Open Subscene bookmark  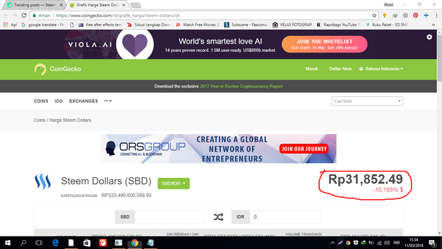[246, 25]
